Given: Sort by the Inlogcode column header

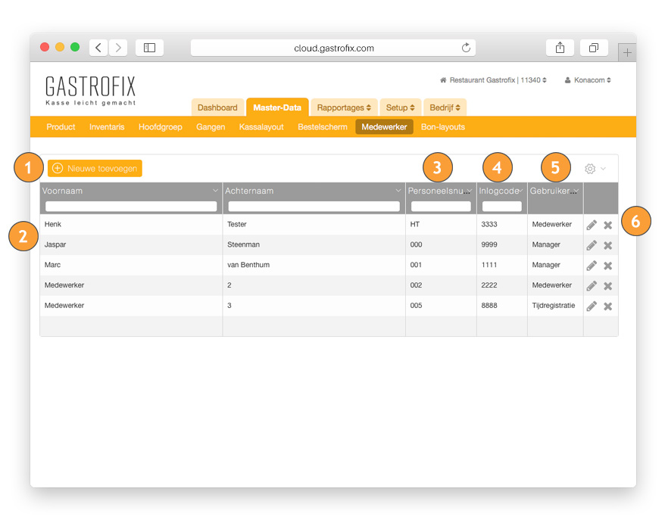Looking at the screenshot, I should coord(498,191).
